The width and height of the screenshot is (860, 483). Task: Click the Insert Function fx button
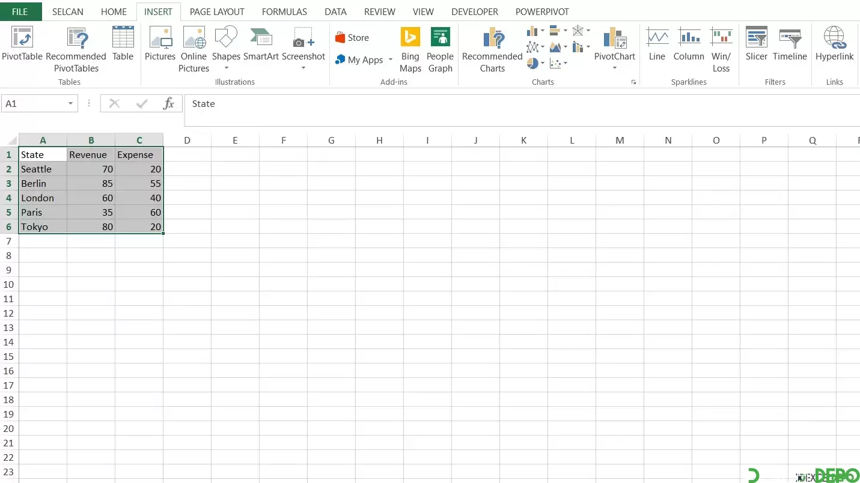click(x=169, y=104)
